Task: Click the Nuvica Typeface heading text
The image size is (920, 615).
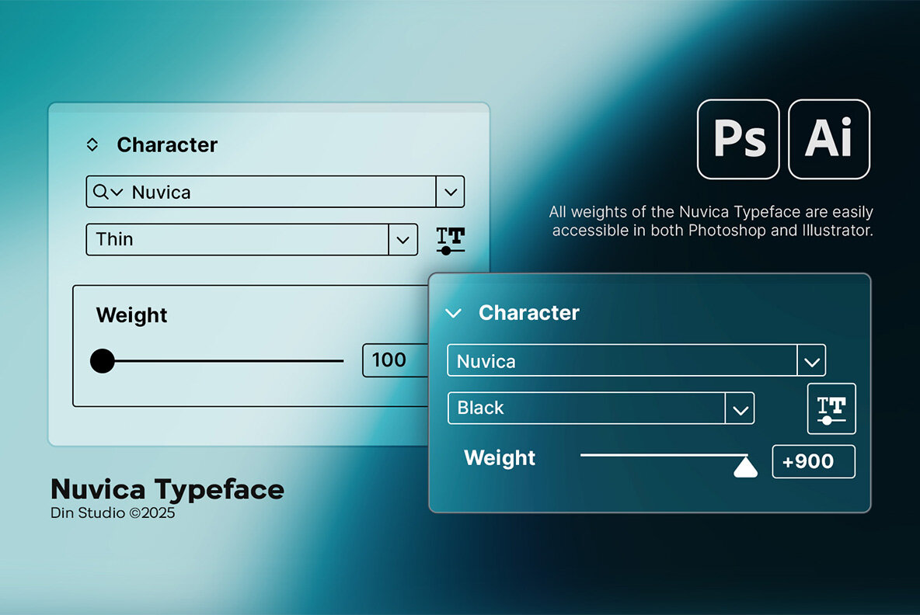Action: coord(167,489)
